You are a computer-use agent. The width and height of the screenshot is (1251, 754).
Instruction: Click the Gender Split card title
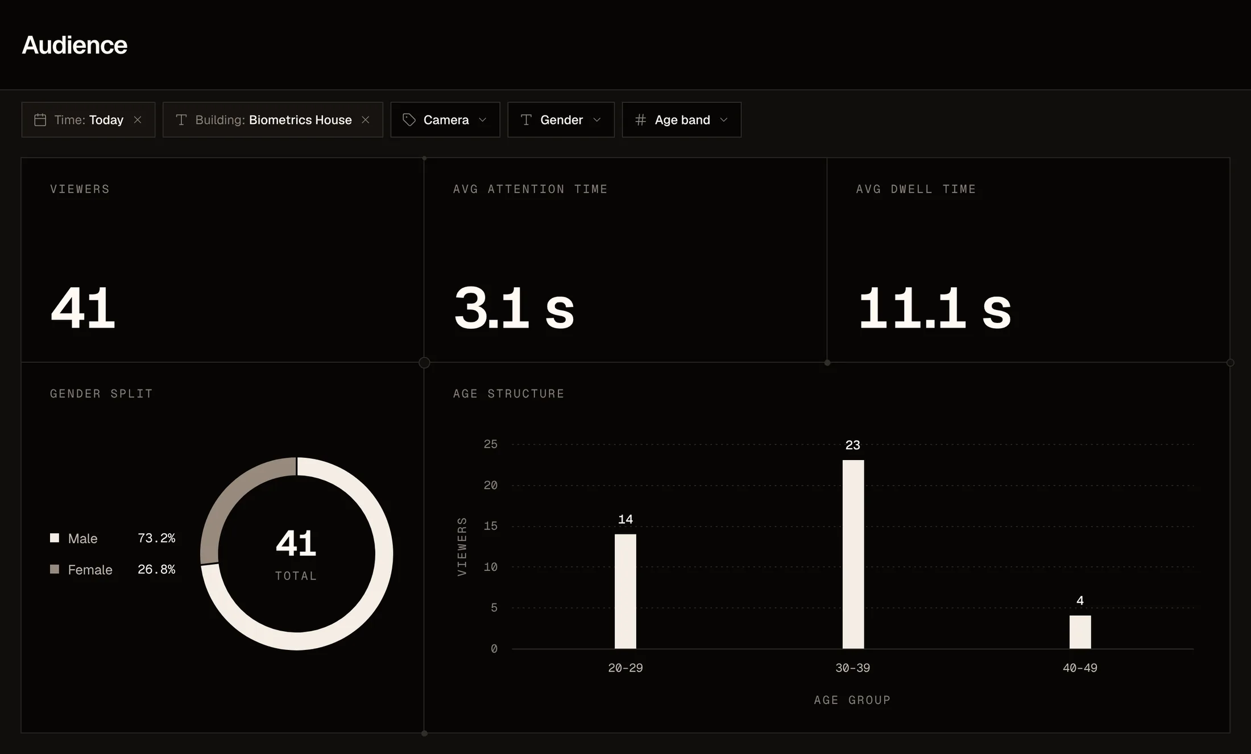(101, 393)
